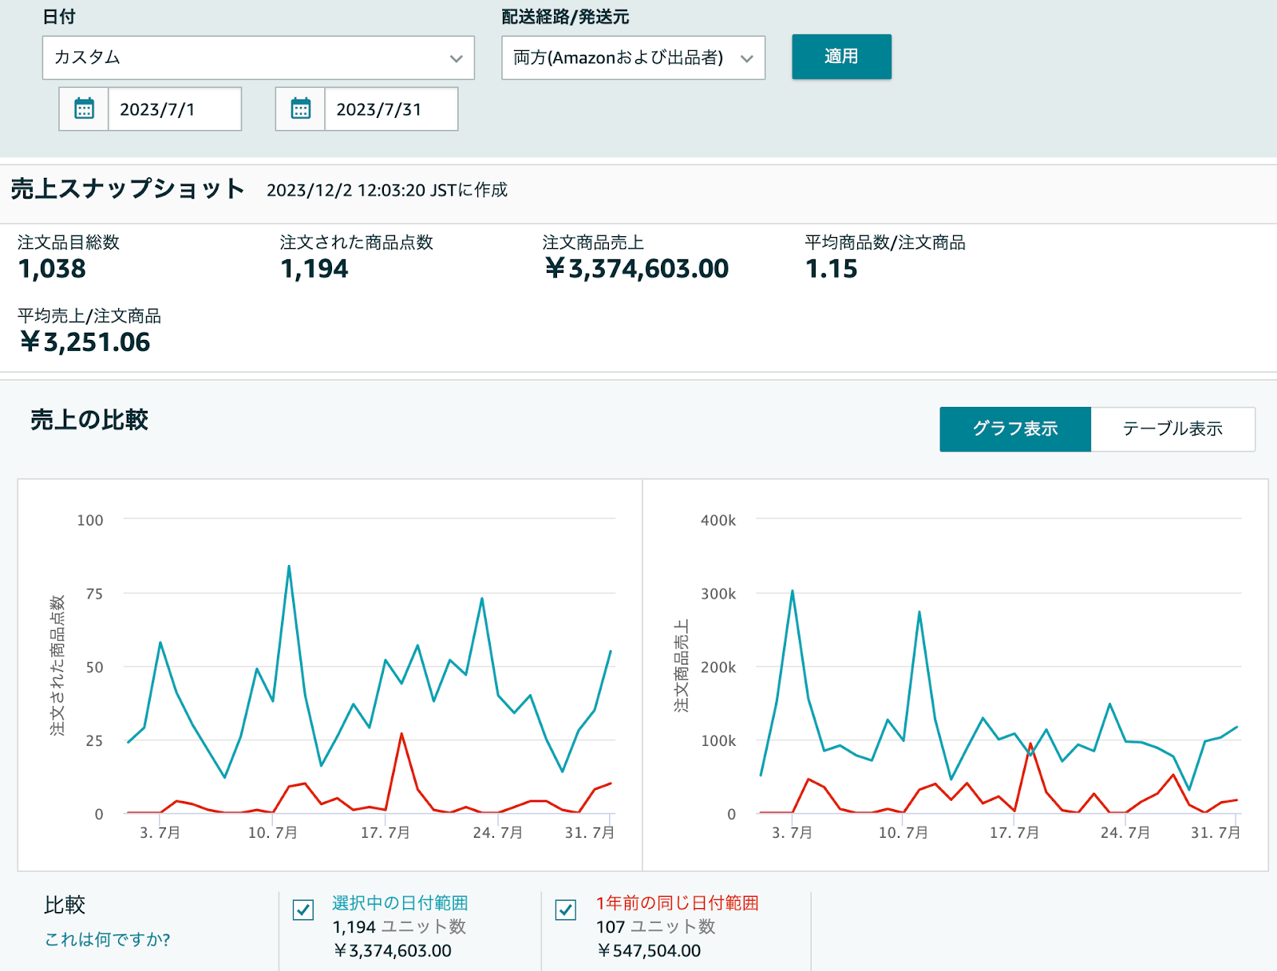
Task: Click the 売上の比較 section heading
Action: point(89,420)
